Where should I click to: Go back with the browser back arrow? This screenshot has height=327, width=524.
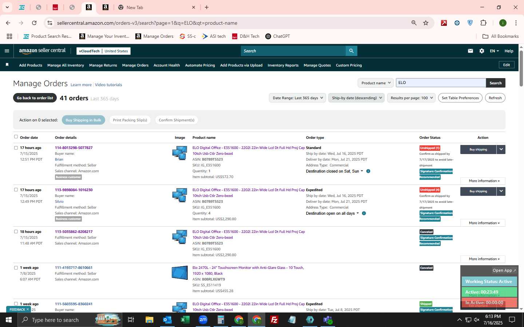[8, 23]
